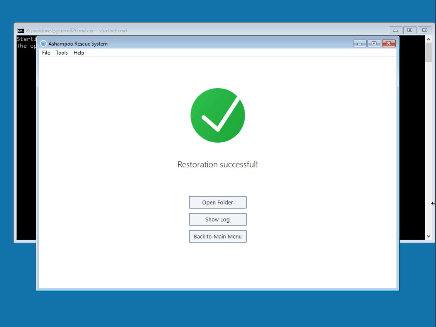Close the Ashampoo Rescue System window
436x327 pixels.
[x=389, y=43]
